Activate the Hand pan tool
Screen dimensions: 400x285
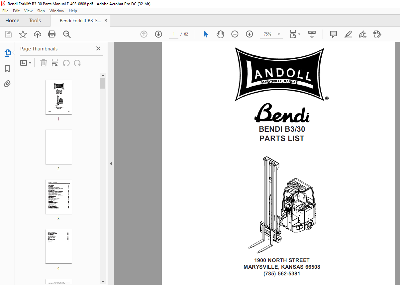tap(220, 34)
